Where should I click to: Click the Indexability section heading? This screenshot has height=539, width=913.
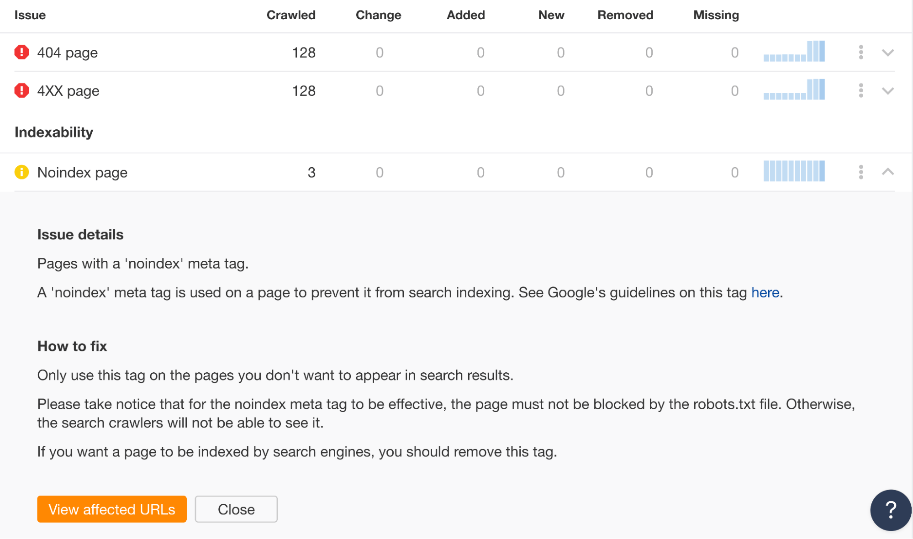53,132
